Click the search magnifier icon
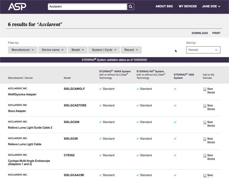This screenshot has height=178, width=229. point(131,7)
